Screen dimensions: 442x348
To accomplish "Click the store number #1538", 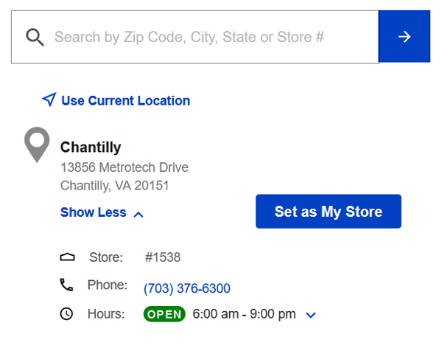I will click(163, 257).
